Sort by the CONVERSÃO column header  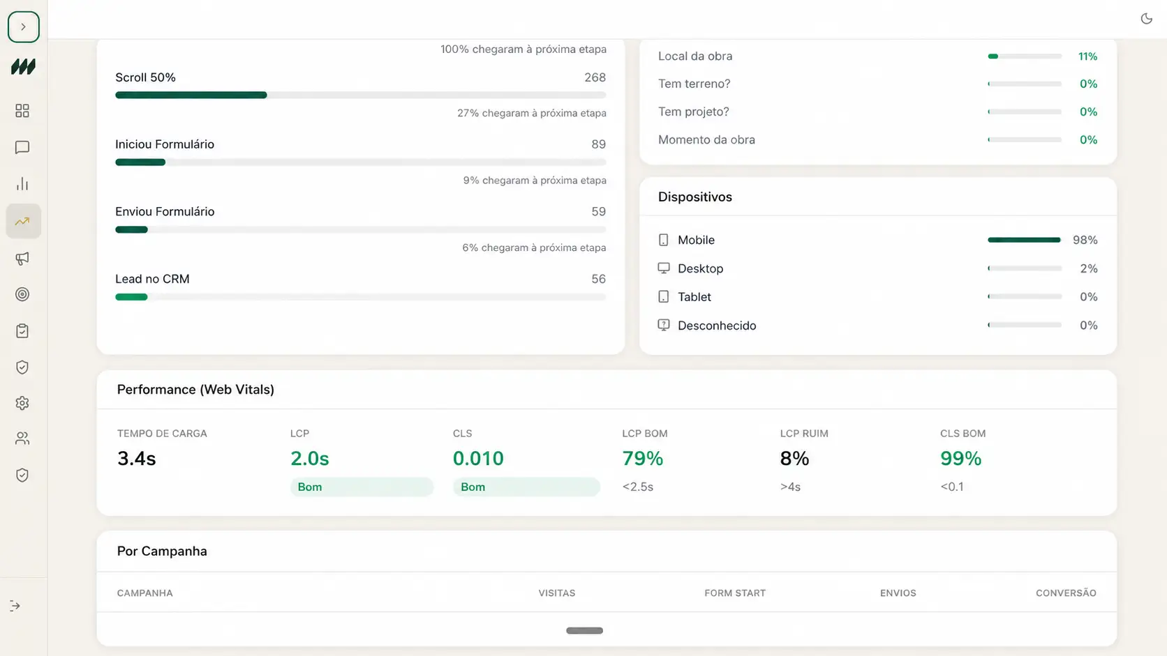point(1066,593)
